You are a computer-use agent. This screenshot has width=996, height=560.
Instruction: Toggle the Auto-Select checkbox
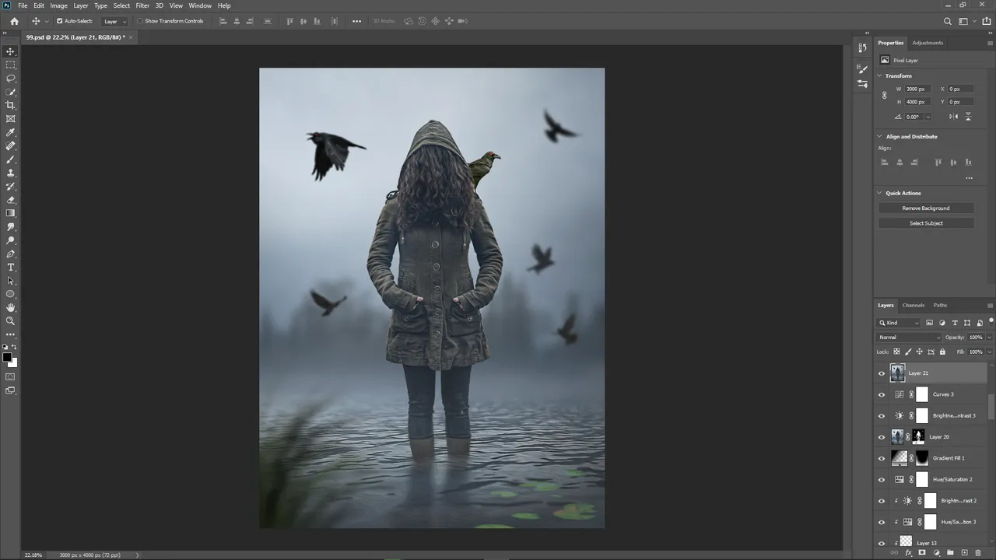point(59,21)
